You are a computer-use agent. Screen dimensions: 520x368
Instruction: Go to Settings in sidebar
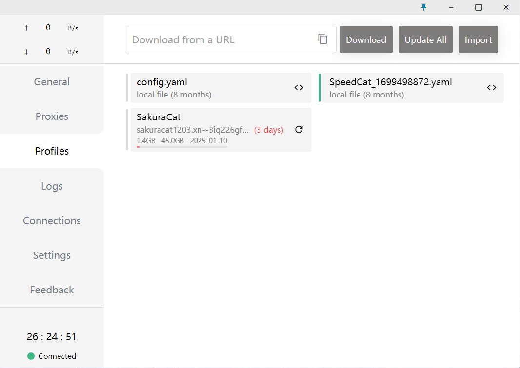click(52, 255)
